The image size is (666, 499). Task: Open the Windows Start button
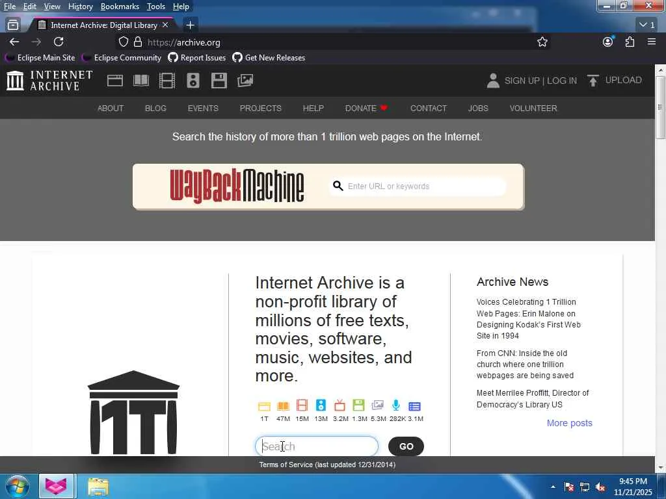(x=18, y=486)
